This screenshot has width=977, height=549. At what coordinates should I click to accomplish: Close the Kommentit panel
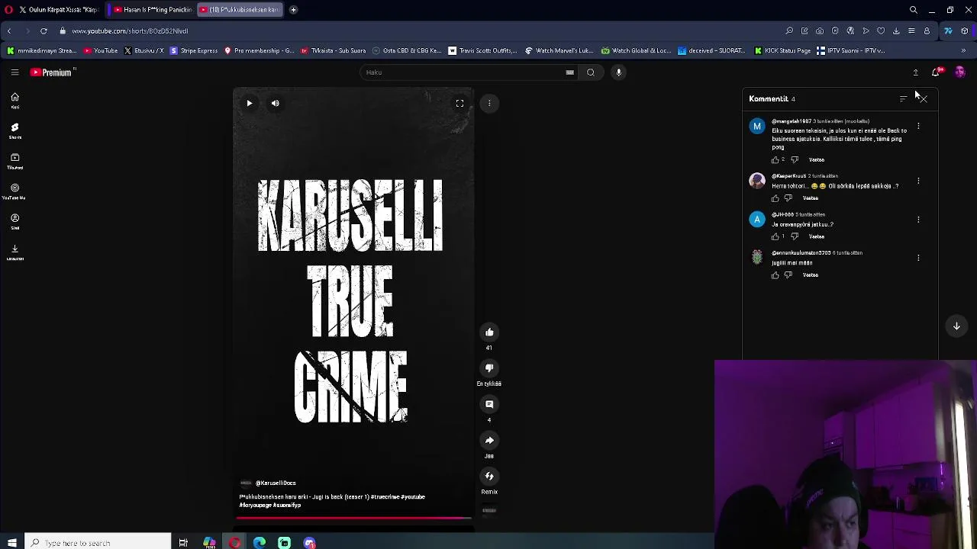tap(922, 98)
